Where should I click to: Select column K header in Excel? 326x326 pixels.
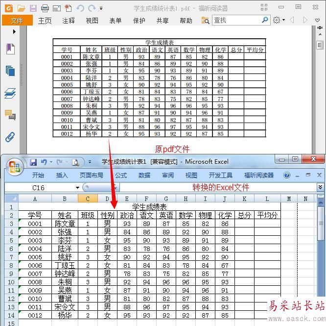tap(244, 199)
